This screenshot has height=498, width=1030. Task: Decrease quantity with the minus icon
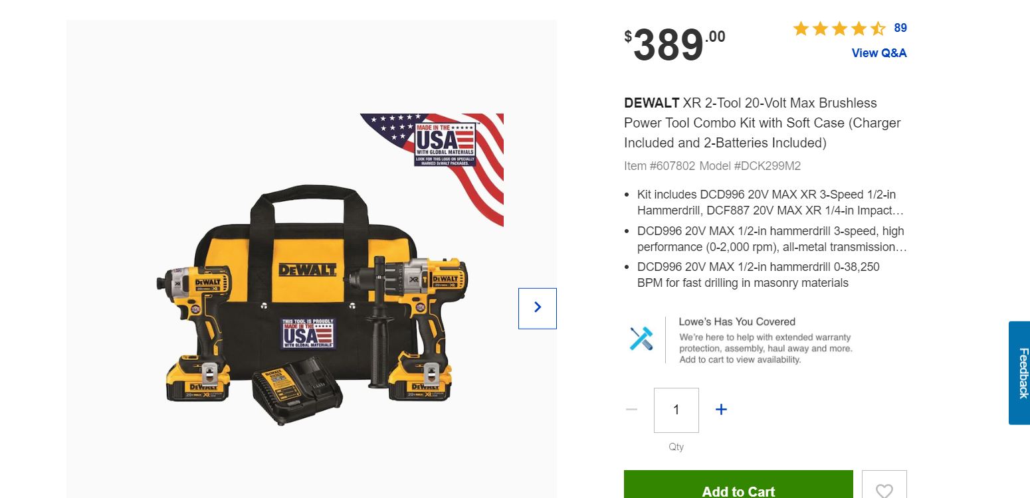point(631,410)
